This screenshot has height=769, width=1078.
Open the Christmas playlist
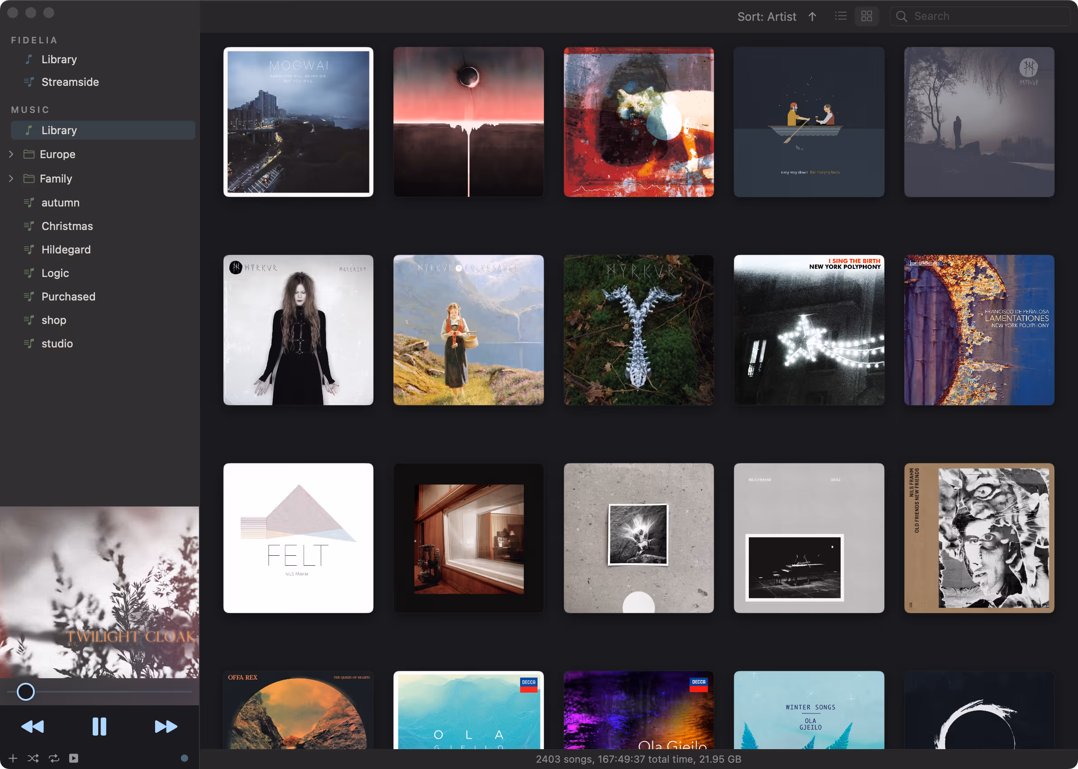click(67, 226)
